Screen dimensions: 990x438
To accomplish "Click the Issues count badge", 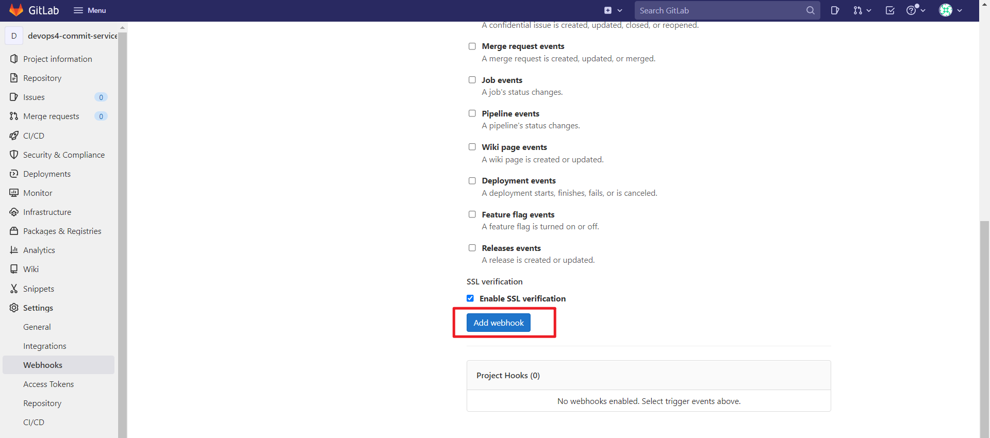I will click(101, 97).
